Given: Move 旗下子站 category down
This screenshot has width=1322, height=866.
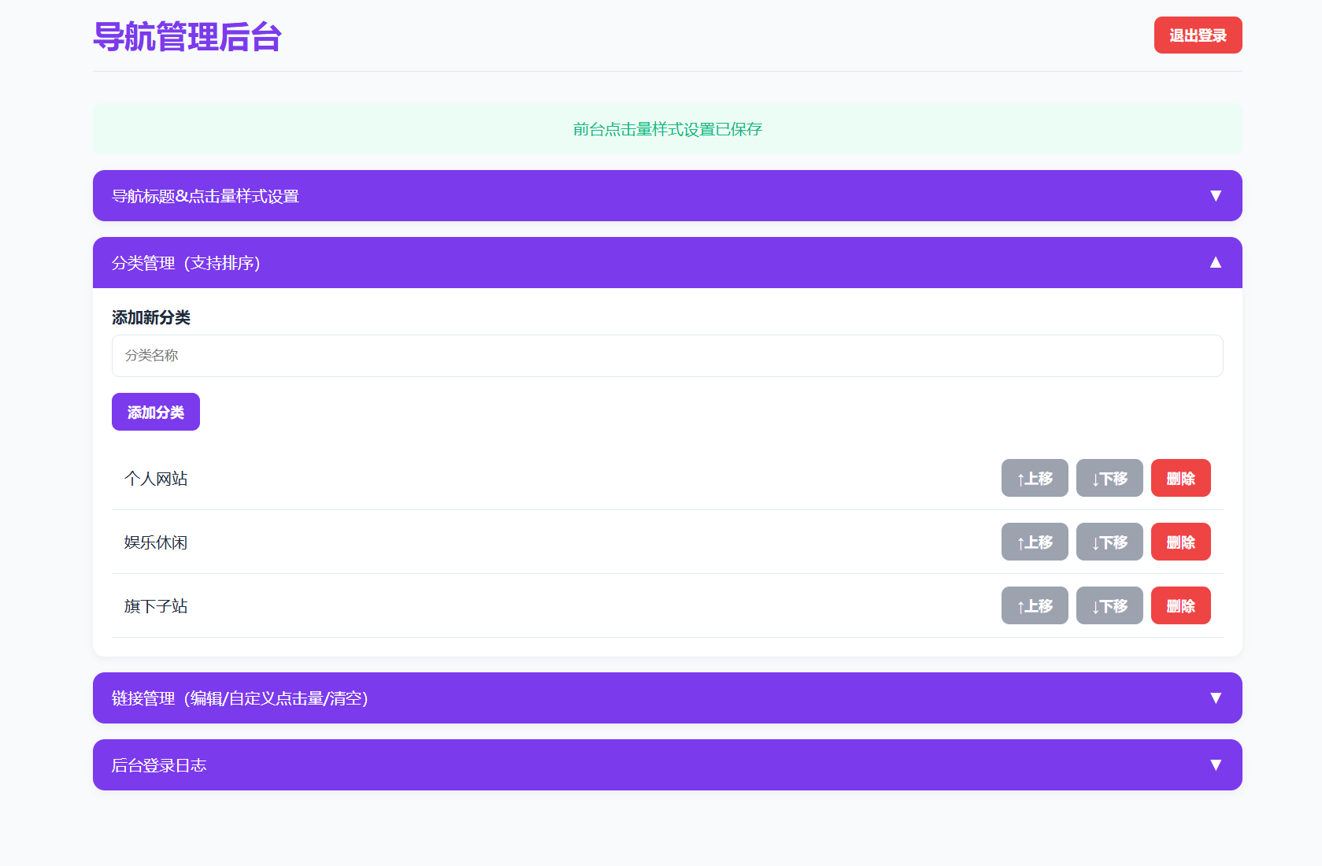Looking at the screenshot, I should [1109, 605].
